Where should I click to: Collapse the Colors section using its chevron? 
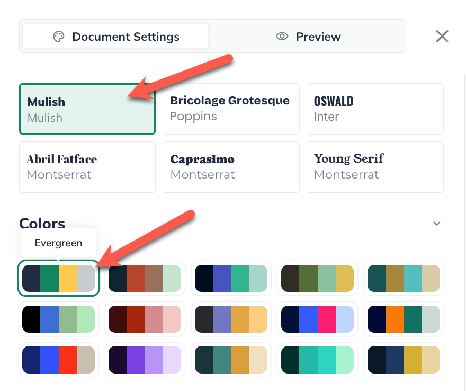coord(436,224)
